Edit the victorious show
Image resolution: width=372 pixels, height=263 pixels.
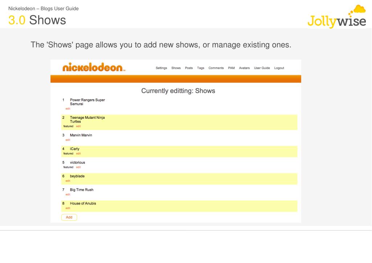pyautogui.click(x=78, y=167)
